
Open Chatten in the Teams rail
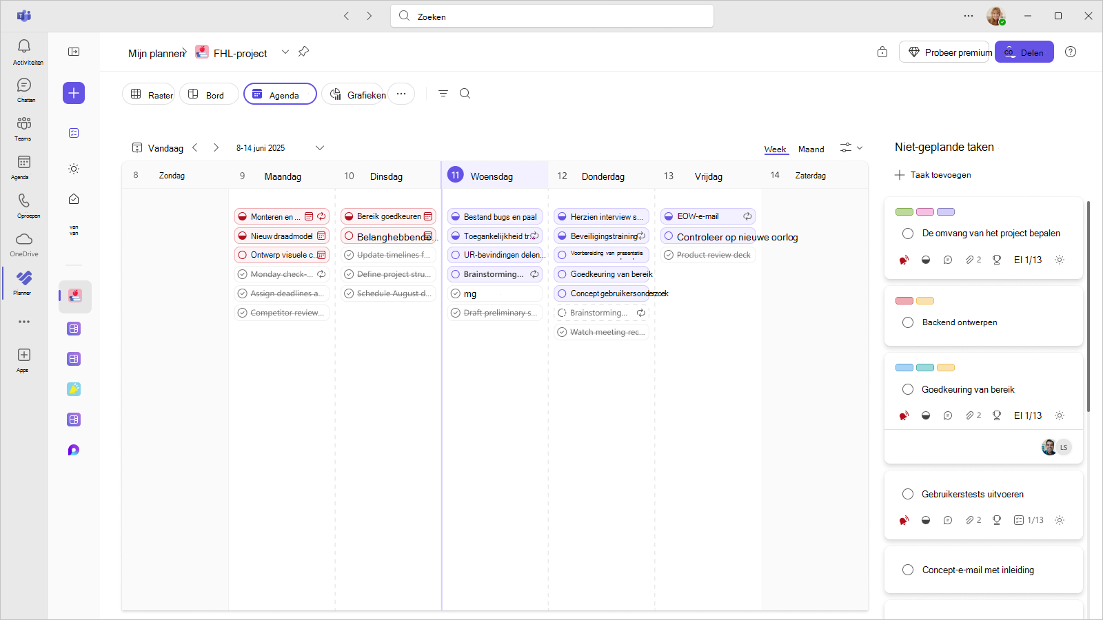(24, 91)
